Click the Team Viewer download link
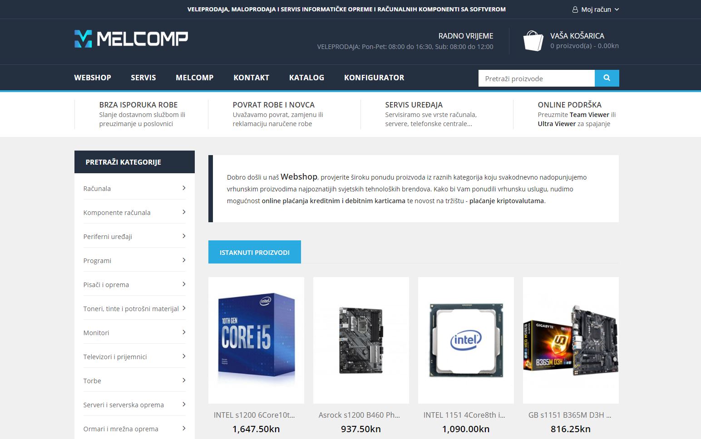Viewport: 701px width, 439px height. tap(589, 115)
